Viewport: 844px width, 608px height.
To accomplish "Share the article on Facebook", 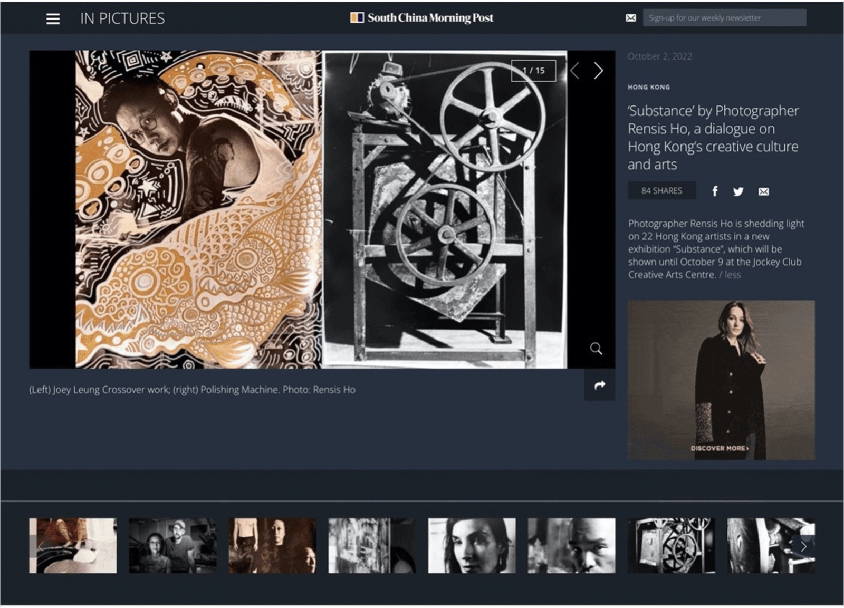I will coord(715,191).
